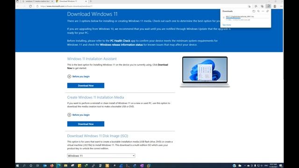Close the Download Windows 11 tab

coord(86,1)
